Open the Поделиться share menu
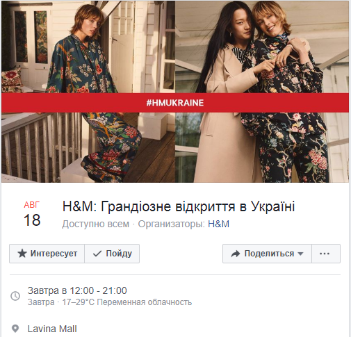This screenshot has height=337, width=351. [x=267, y=254]
